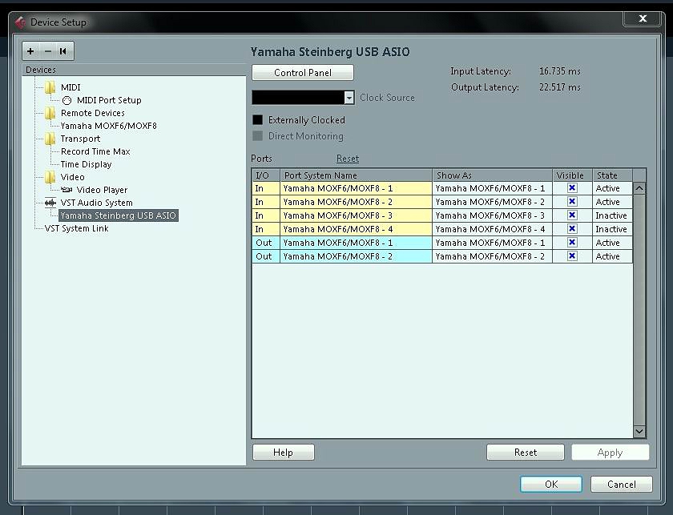
Task: Toggle Externally Clocked checkbox
Action: (x=257, y=119)
